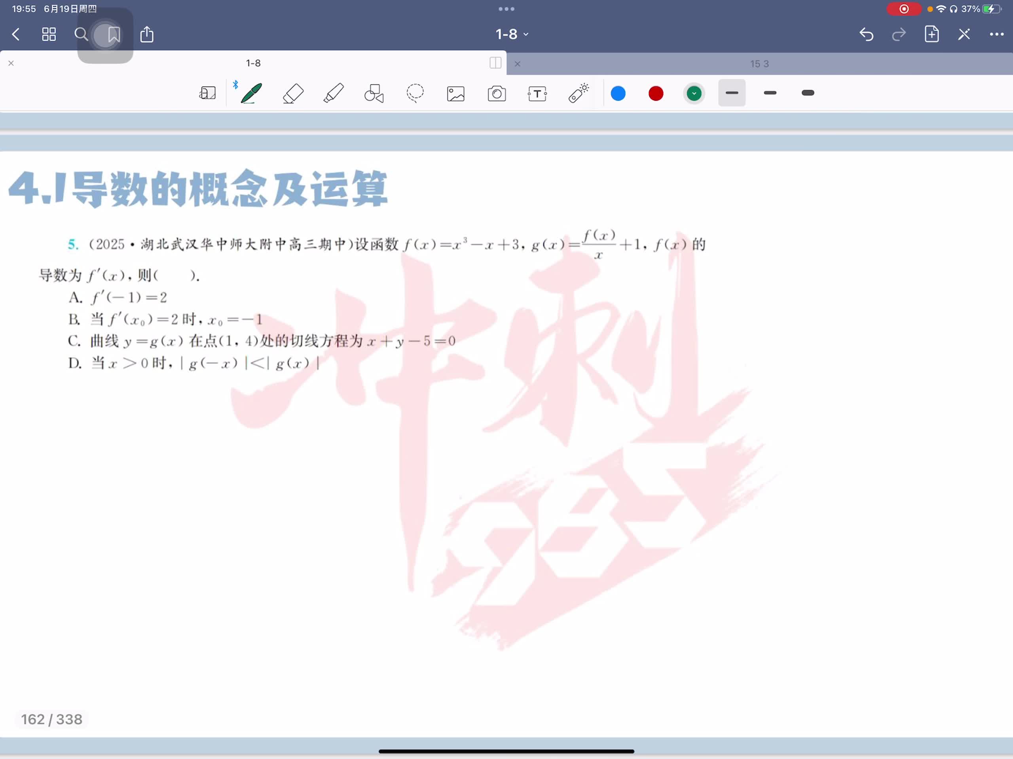
Task: Expand the 1-8 document title dropdown
Action: [x=512, y=34]
